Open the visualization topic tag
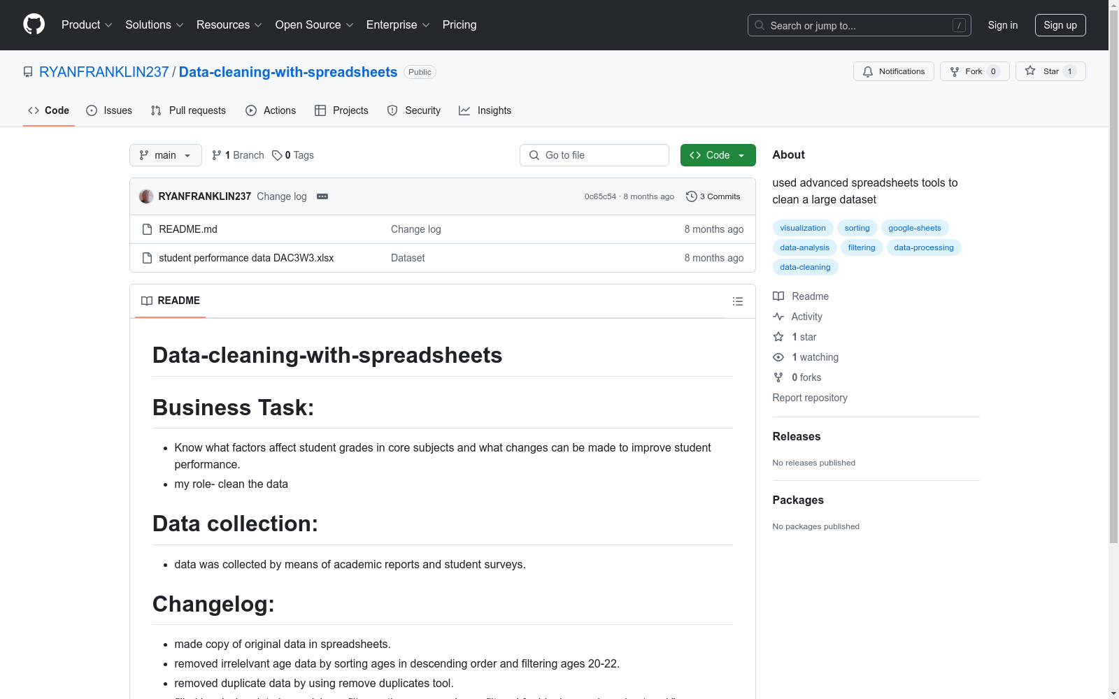Image resolution: width=1119 pixels, height=699 pixels. [803, 228]
